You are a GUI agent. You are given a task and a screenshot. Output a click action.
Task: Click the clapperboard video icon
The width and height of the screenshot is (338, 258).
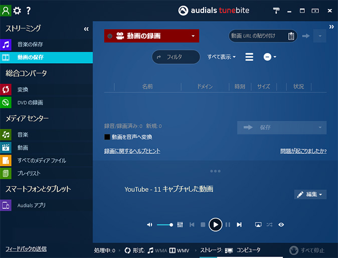click(6, 148)
